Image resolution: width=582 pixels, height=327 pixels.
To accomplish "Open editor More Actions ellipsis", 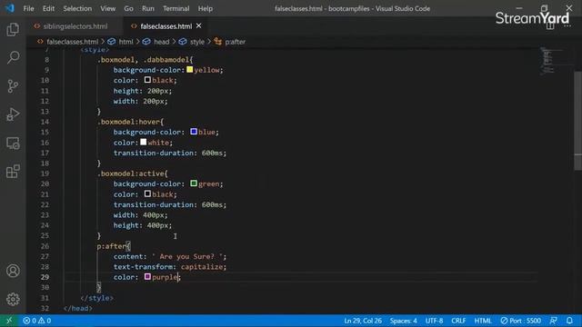I will tap(567, 26).
